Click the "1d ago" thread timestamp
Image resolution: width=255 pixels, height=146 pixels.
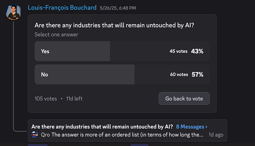(216, 134)
